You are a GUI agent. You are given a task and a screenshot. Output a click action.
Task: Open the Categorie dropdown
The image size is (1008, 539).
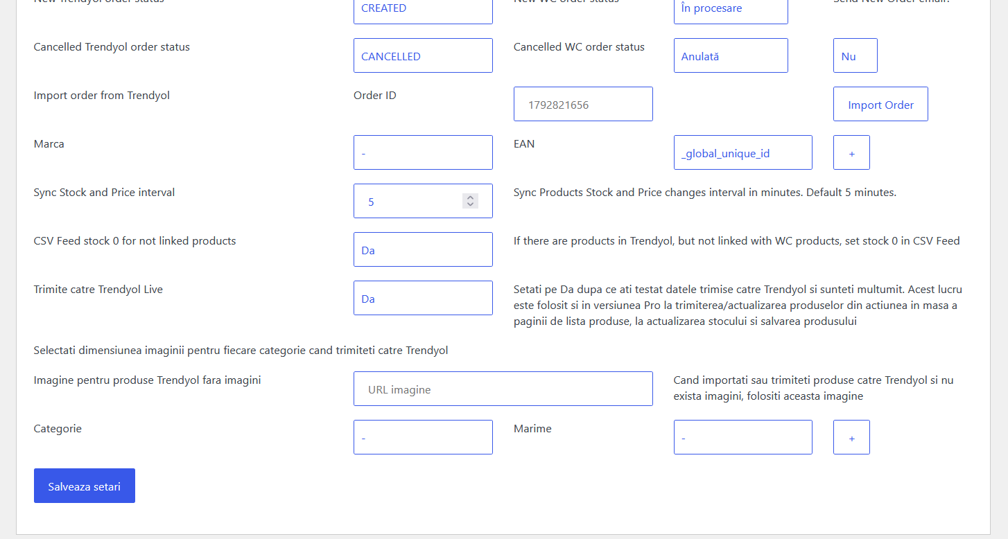click(423, 437)
